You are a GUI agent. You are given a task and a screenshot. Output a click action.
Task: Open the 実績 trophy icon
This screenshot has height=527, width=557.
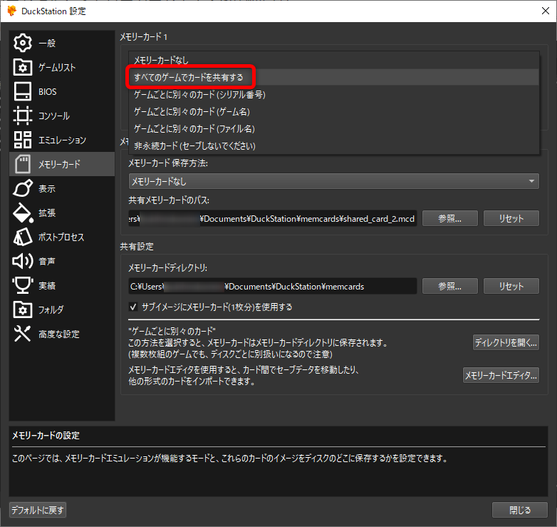tap(22, 285)
